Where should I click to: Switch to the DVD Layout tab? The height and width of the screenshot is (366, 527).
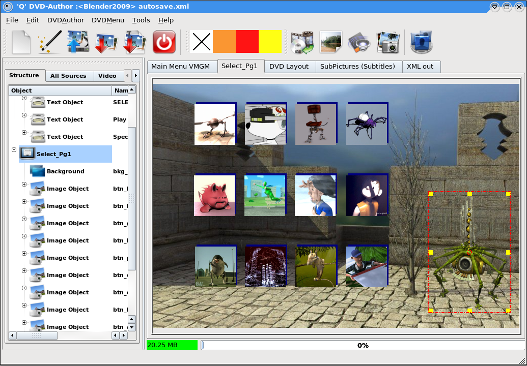289,67
